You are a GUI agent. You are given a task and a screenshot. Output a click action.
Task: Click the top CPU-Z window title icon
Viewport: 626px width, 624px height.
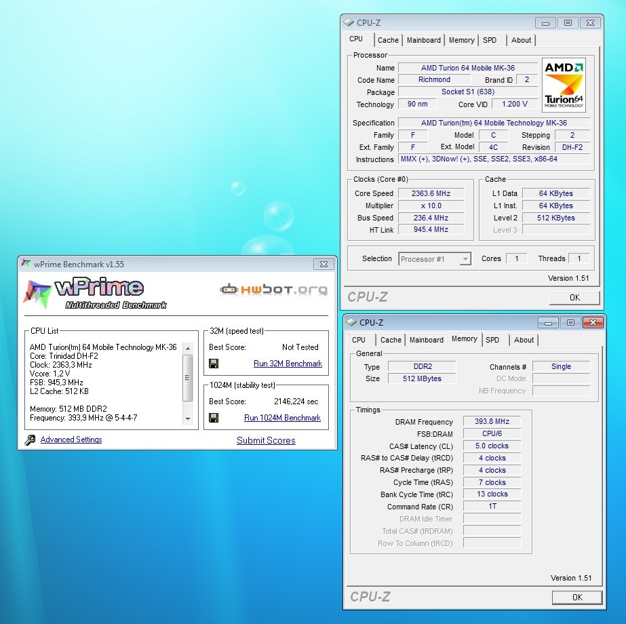pos(349,22)
